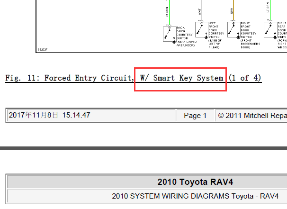Click the BRN brown wire label
This screenshot has width=287, height=209.
(232, 11)
